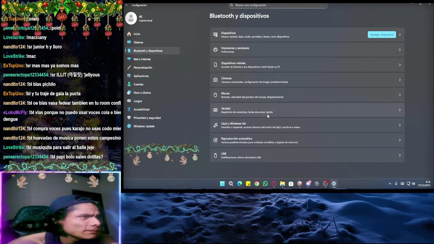Go to Aplicaciones settings
434x244 pixels.
coord(153,76)
